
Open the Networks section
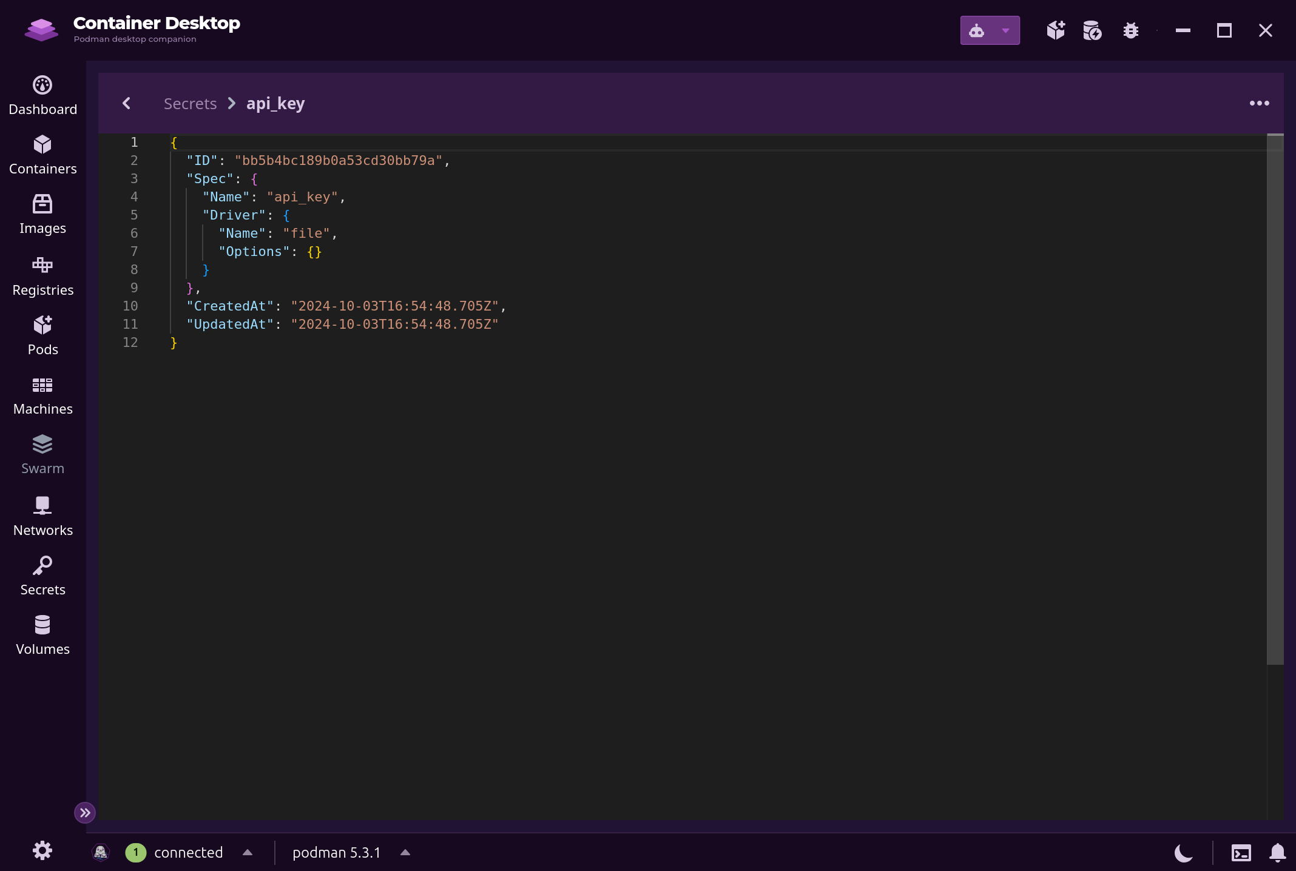pyautogui.click(x=42, y=516)
